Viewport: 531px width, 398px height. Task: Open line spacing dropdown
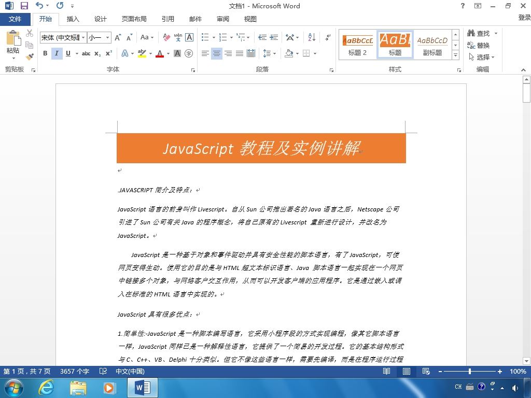coord(270,53)
